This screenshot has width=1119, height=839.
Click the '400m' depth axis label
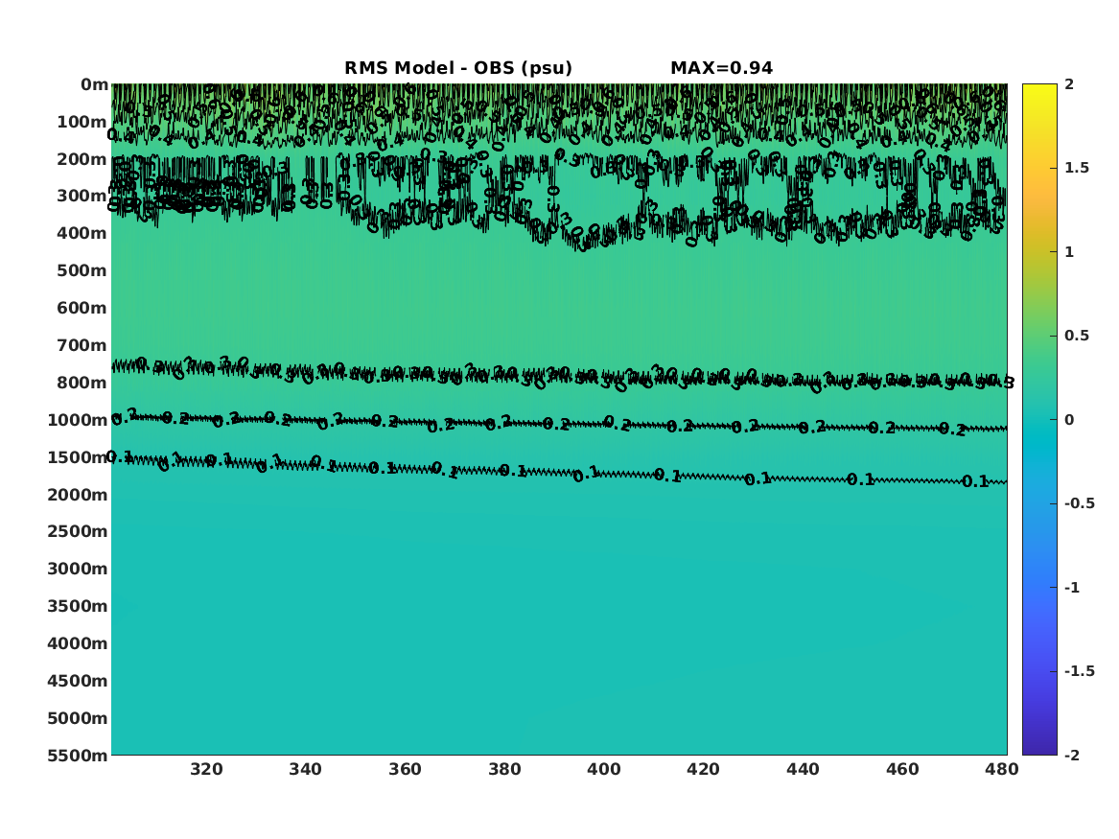click(x=82, y=233)
